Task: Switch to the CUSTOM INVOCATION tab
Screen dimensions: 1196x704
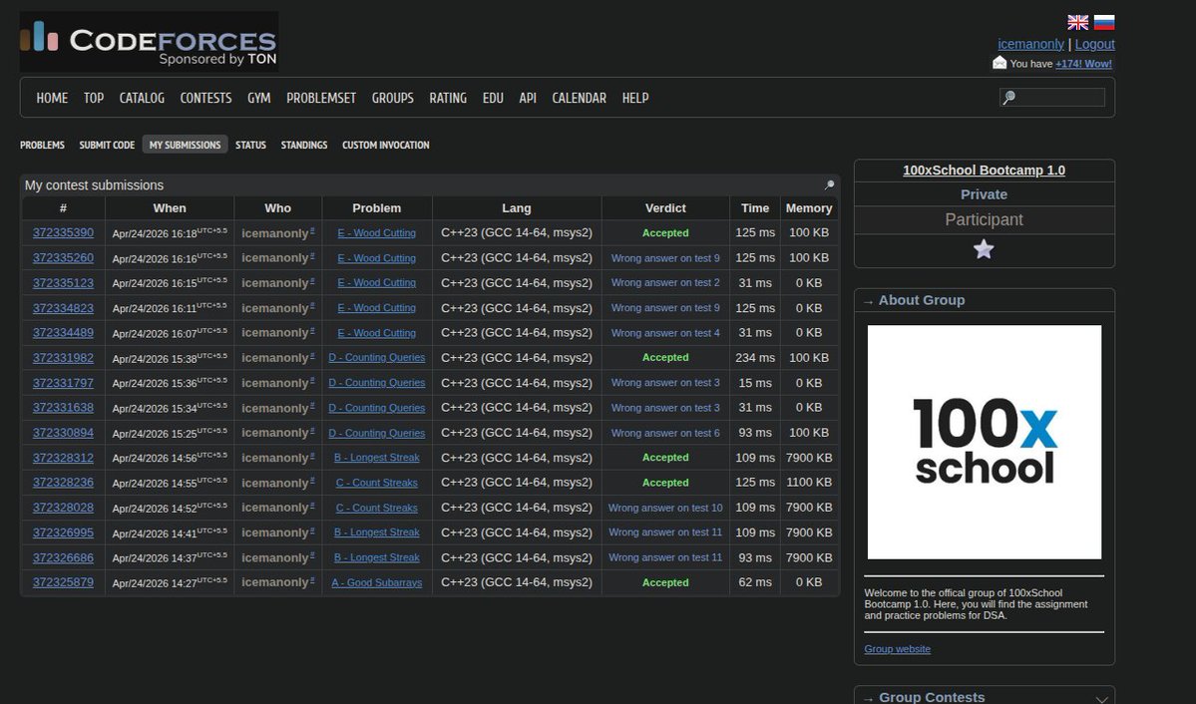Action: coord(385,145)
